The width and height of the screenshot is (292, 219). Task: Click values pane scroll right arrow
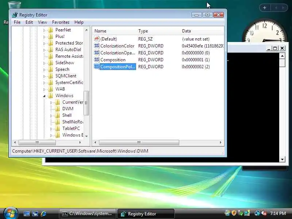pyautogui.click(x=220, y=142)
